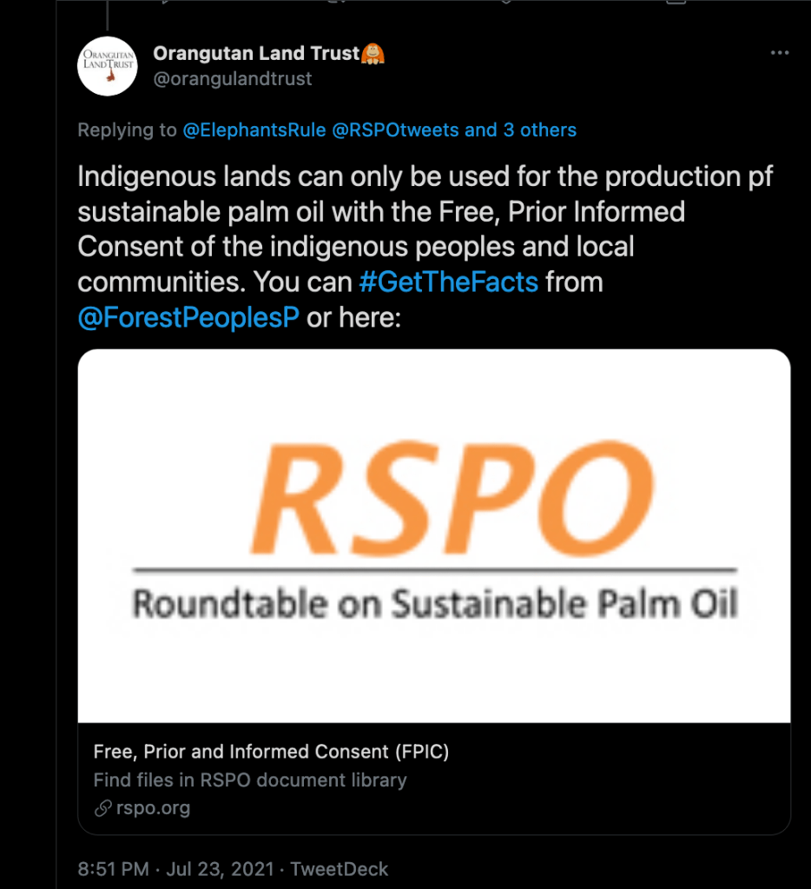This screenshot has height=889, width=811.
Task: Click "Find files in RSPO document library" description
Action: click(x=250, y=780)
